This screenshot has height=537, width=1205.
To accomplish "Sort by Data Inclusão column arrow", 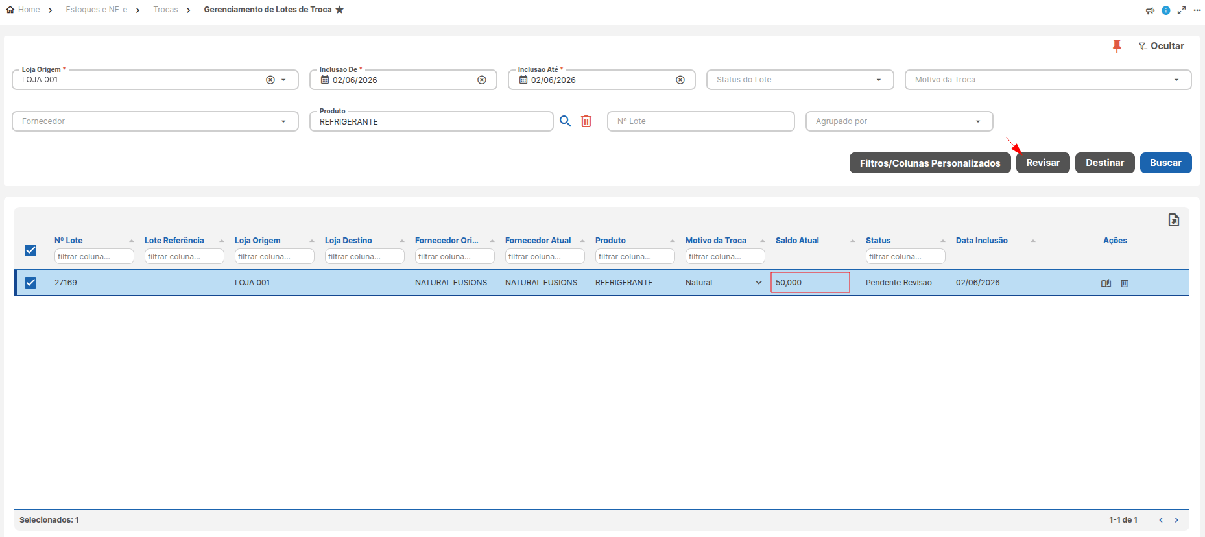I will point(1033,241).
